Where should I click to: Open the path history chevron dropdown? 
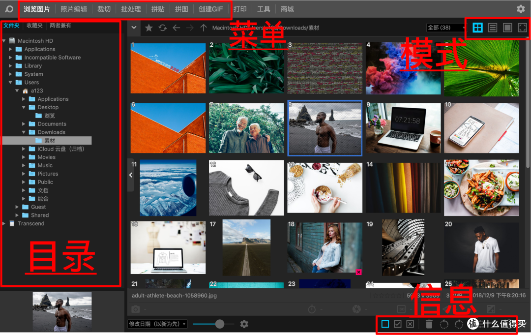[x=134, y=28]
